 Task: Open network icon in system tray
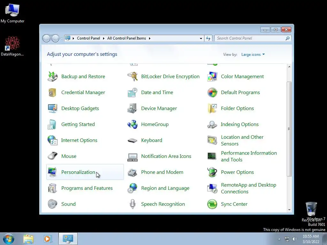tap(287, 239)
